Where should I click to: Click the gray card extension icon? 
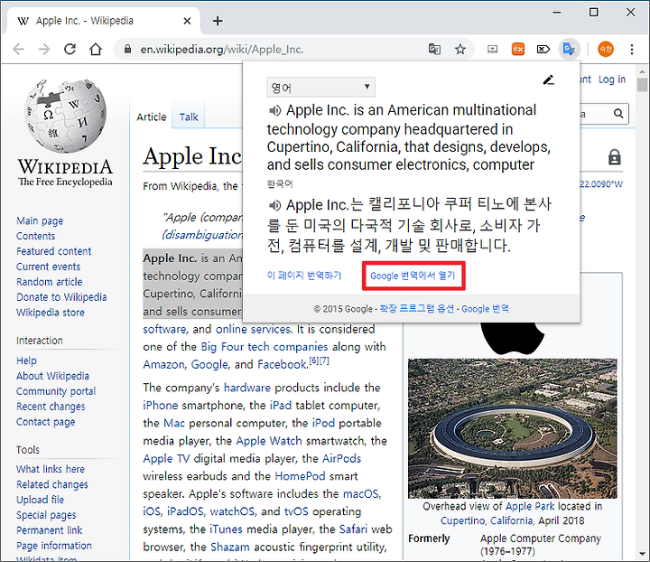pyautogui.click(x=492, y=50)
